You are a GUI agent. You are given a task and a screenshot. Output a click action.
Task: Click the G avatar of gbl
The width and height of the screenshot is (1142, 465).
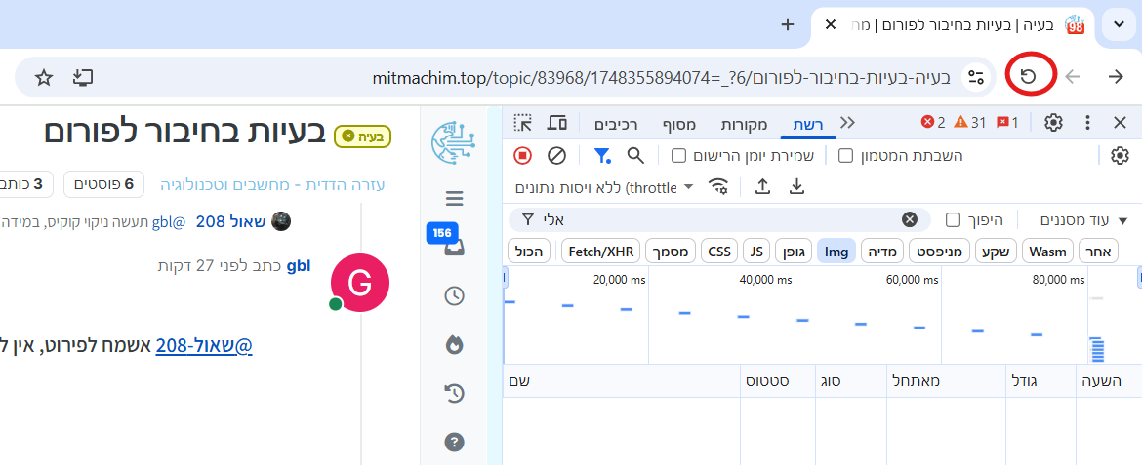click(360, 283)
